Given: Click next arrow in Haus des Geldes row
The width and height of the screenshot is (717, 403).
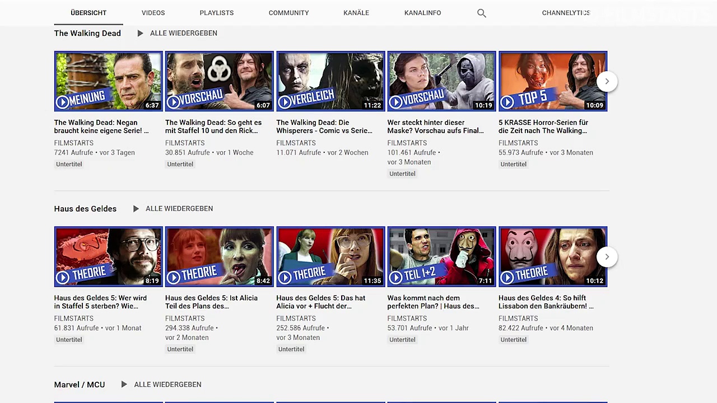Looking at the screenshot, I should tap(607, 257).
